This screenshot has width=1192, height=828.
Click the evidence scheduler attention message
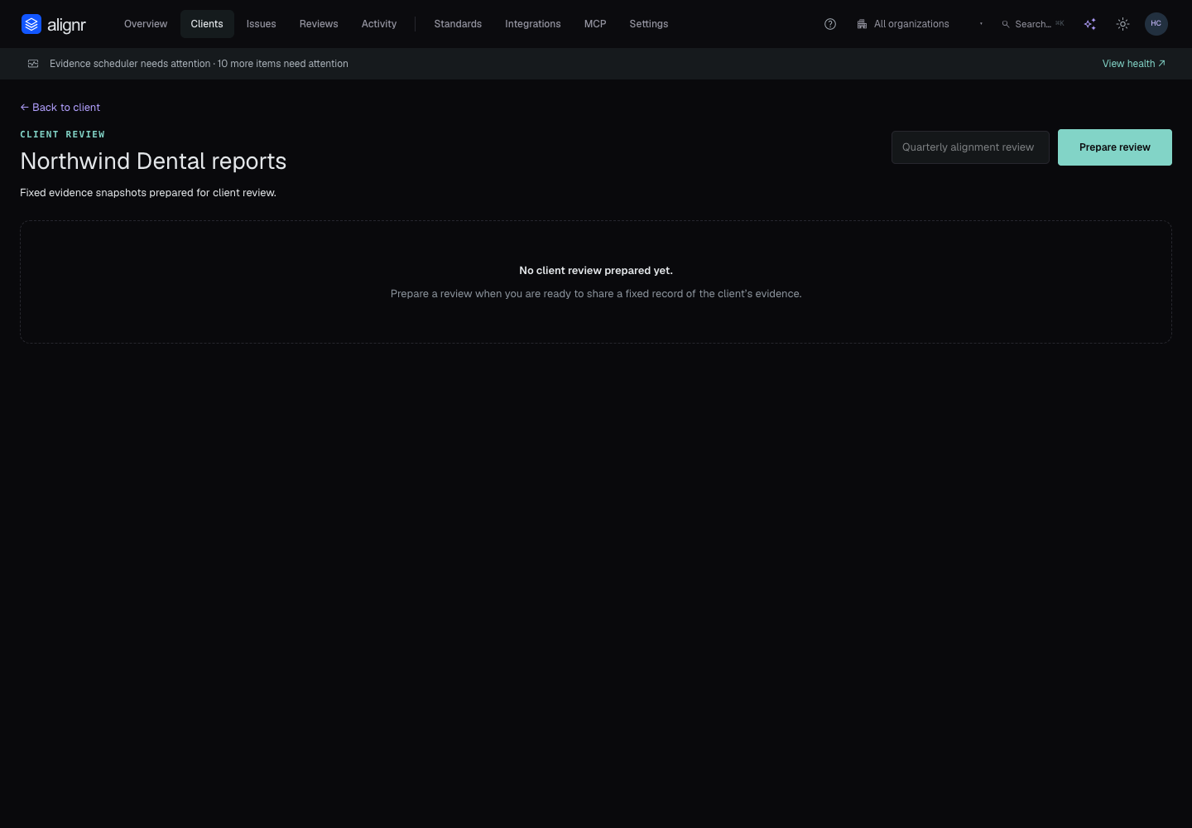click(x=199, y=64)
